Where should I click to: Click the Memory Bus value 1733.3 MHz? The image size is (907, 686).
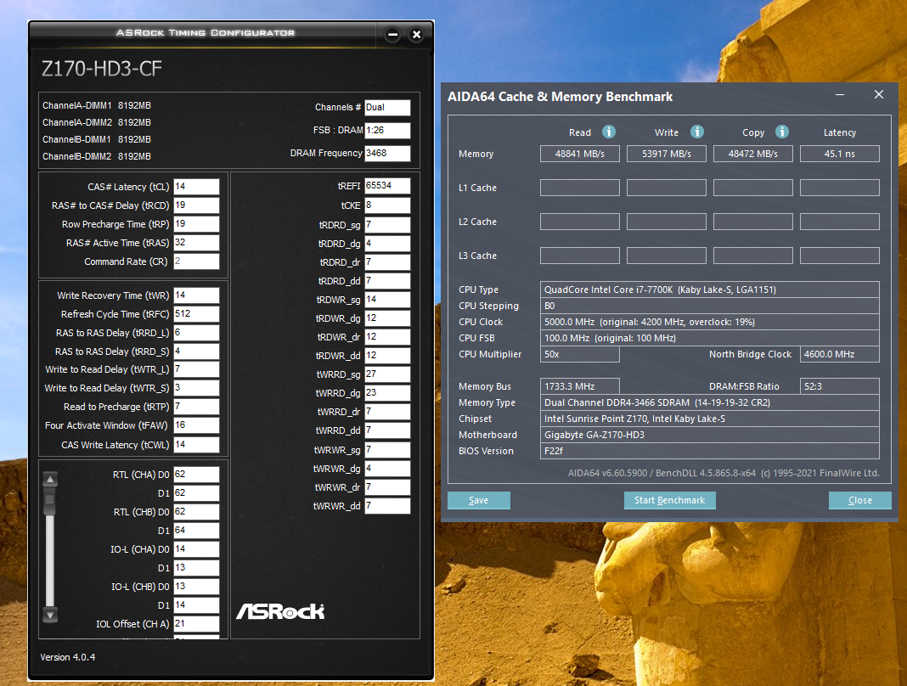(580, 386)
